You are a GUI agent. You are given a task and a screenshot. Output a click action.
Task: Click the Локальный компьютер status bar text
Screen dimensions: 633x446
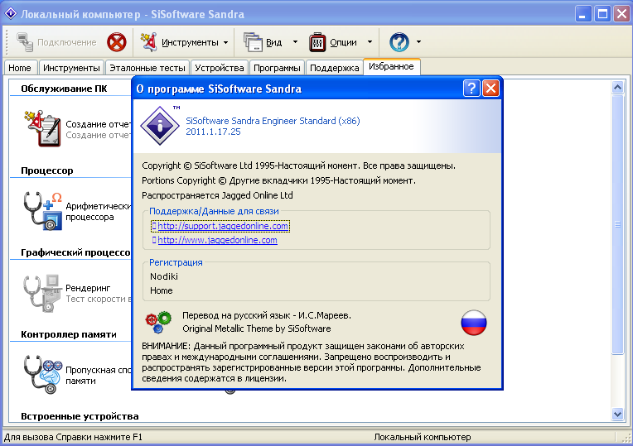point(423,437)
